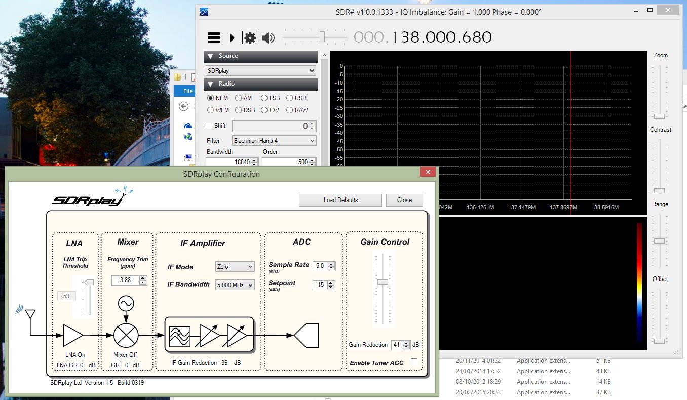
Task: Select OneDrive cloud icon in Explorer sidebar
Action: click(188, 126)
